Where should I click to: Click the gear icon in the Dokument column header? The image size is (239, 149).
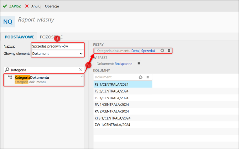[x=141, y=77]
